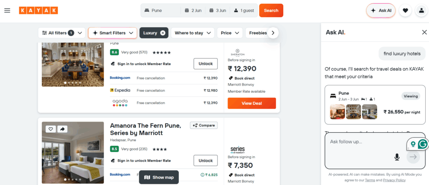Click the Grammarly lightbulb suggestion icon

pos(413,144)
